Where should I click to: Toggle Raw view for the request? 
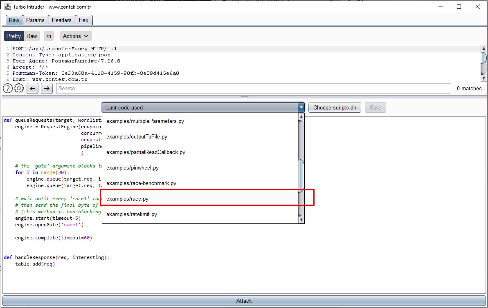pos(31,36)
